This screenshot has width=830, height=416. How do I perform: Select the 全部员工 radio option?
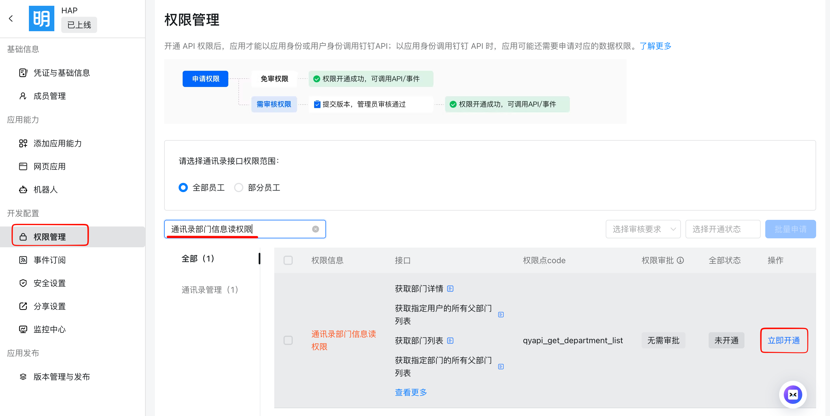coord(183,187)
